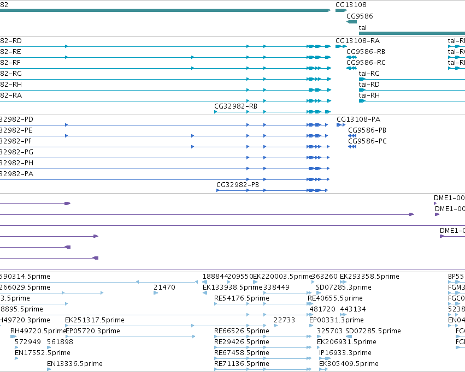The width and height of the screenshot is (465, 372).
Task: Select EST label EK220003.5prime
Action: (x=282, y=277)
